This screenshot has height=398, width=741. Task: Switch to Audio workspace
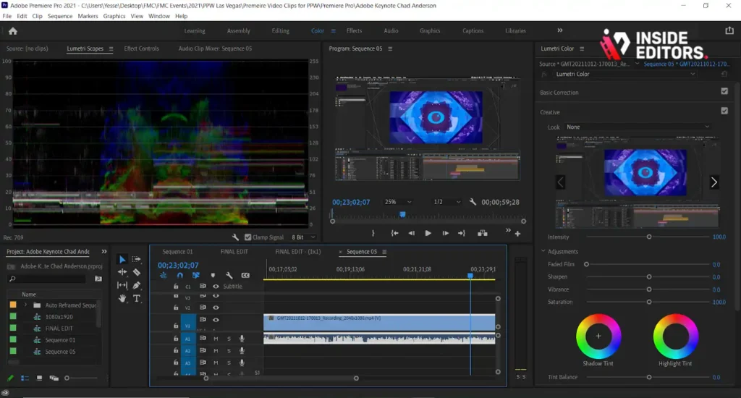(391, 30)
